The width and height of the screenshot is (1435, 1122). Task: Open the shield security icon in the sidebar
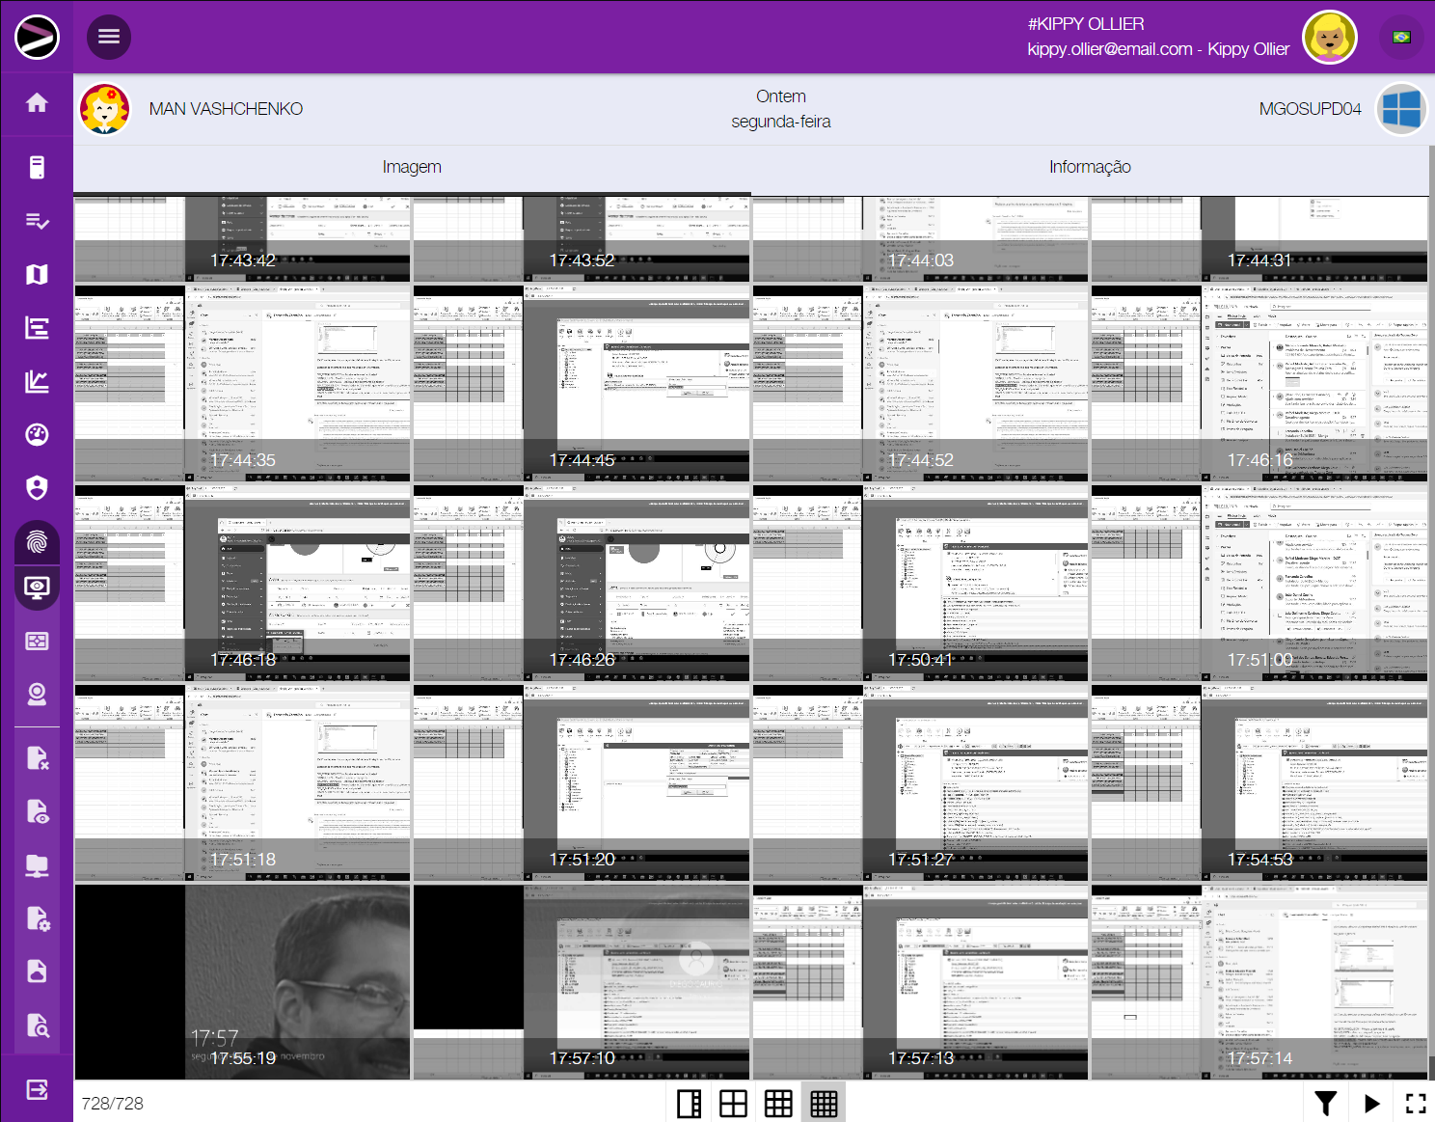tap(37, 488)
